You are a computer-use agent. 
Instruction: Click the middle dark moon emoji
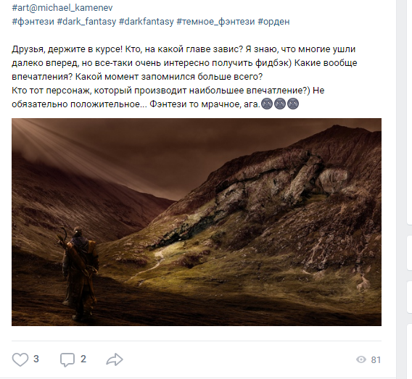coord(280,104)
